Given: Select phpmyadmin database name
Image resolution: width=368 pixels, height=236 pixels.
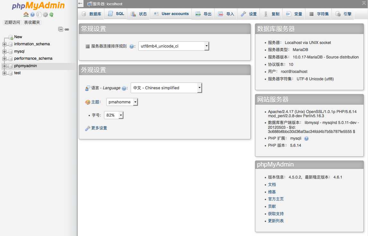Looking at the screenshot, I should tap(25, 66).
